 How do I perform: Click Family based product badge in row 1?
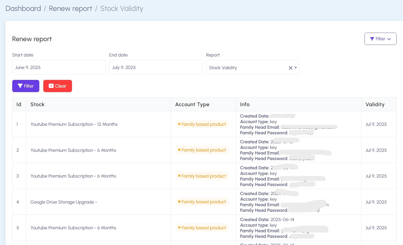[x=202, y=124]
